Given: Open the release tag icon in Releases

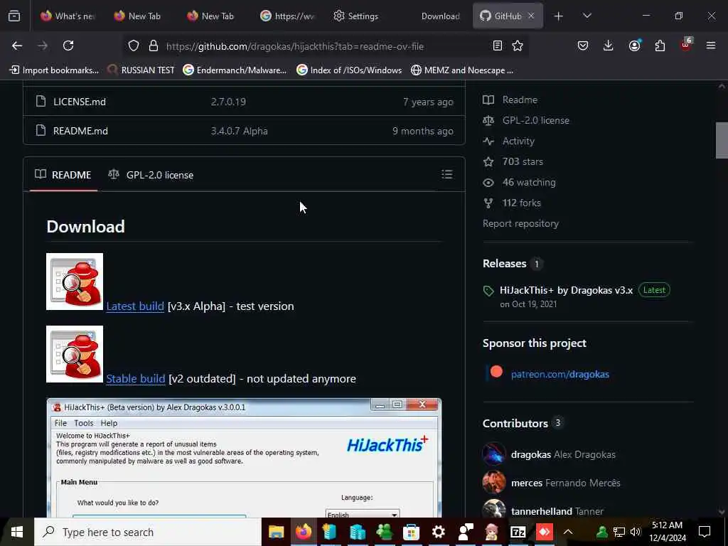Looking at the screenshot, I should click(488, 291).
